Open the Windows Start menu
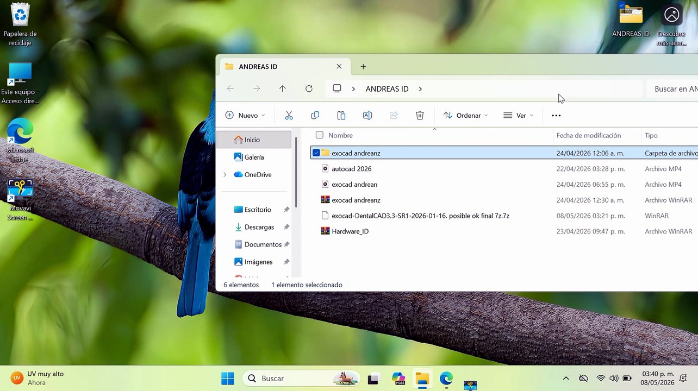The height and width of the screenshot is (391, 698). [x=228, y=379]
